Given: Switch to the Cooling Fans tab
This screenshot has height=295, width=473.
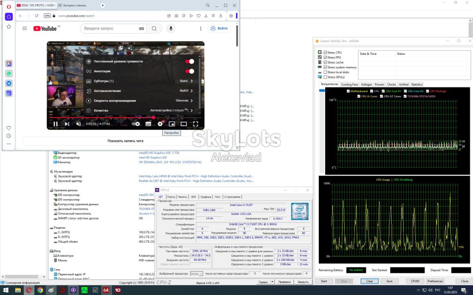Looking at the screenshot, I should tap(350, 85).
